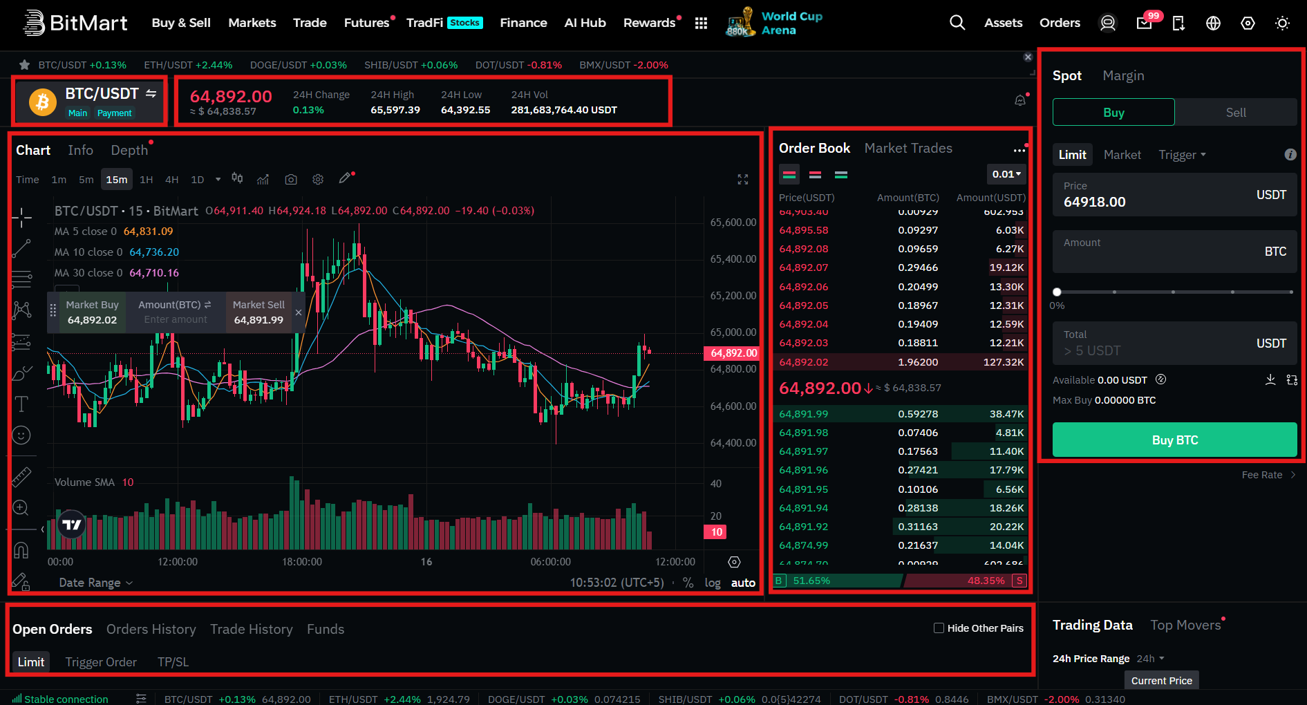Toggle the log scale on the chart

(x=713, y=583)
